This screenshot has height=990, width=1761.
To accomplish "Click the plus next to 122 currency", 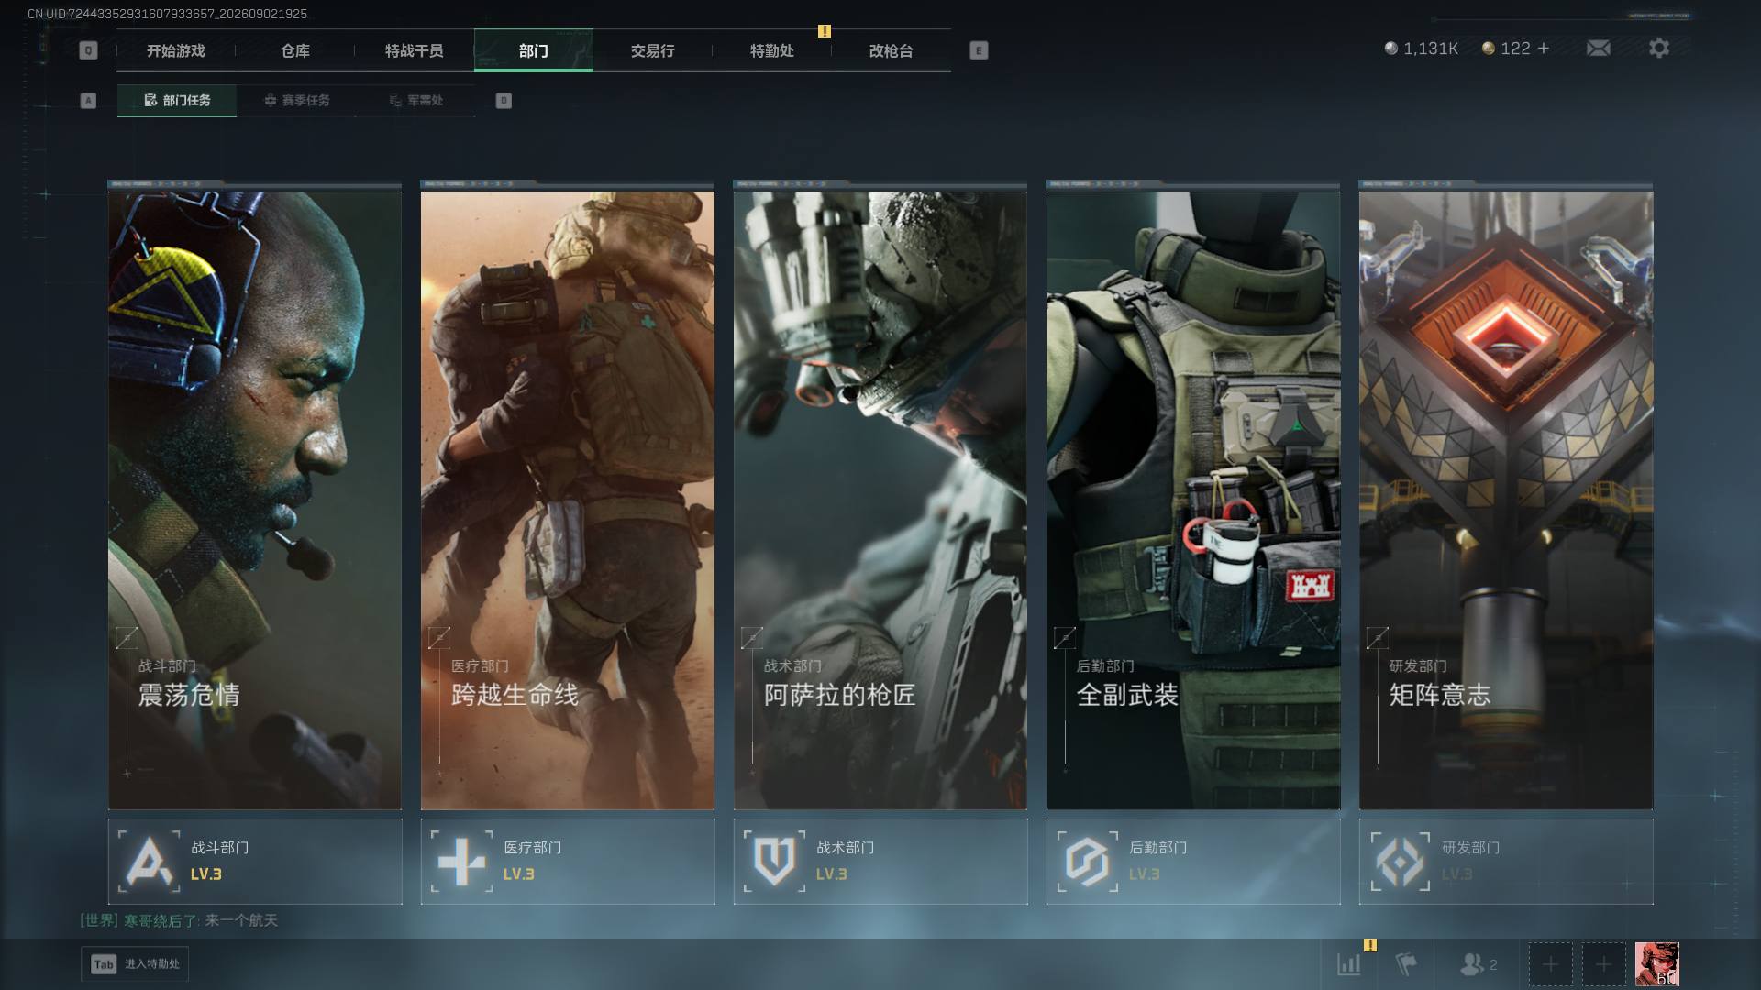I will tap(1544, 48).
